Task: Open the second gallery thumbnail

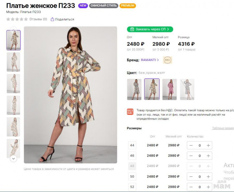Action: [x=13, y=62]
